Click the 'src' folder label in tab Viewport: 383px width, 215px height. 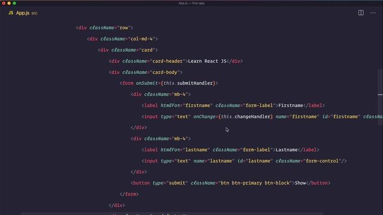point(35,13)
